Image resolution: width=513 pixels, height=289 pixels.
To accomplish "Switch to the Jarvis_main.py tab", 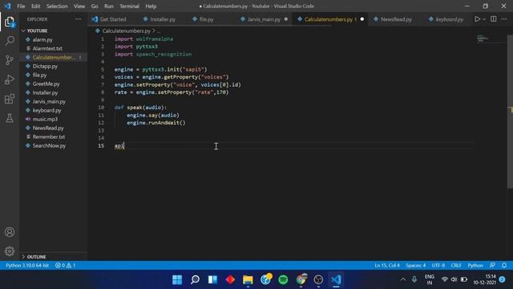I will pos(264,19).
